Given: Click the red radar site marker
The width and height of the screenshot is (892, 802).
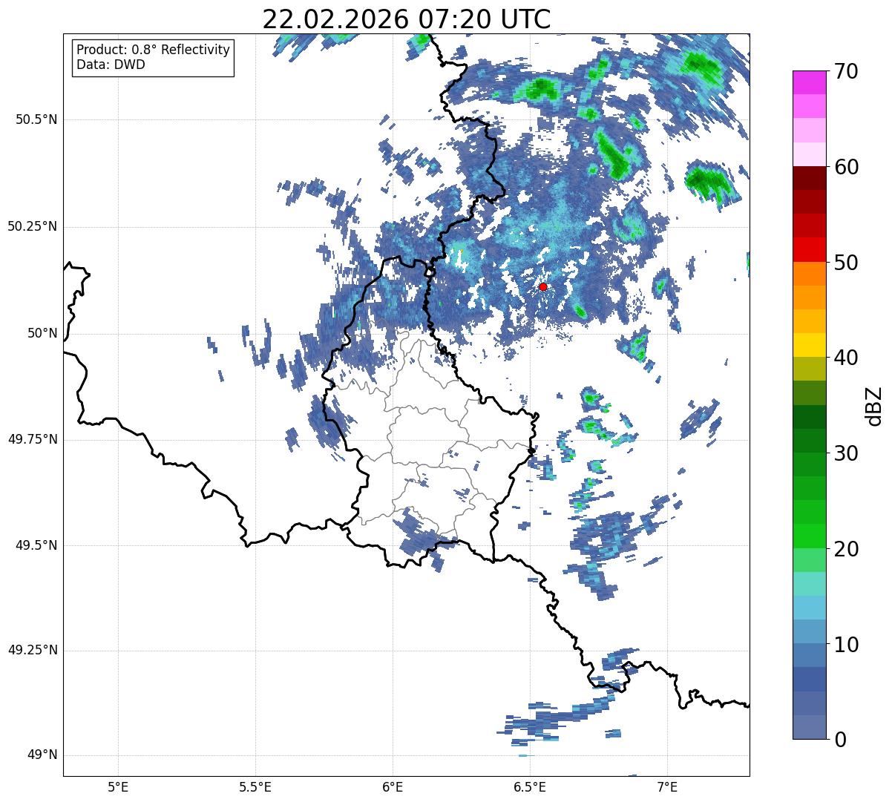Looking at the screenshot, I should point(543,286).
